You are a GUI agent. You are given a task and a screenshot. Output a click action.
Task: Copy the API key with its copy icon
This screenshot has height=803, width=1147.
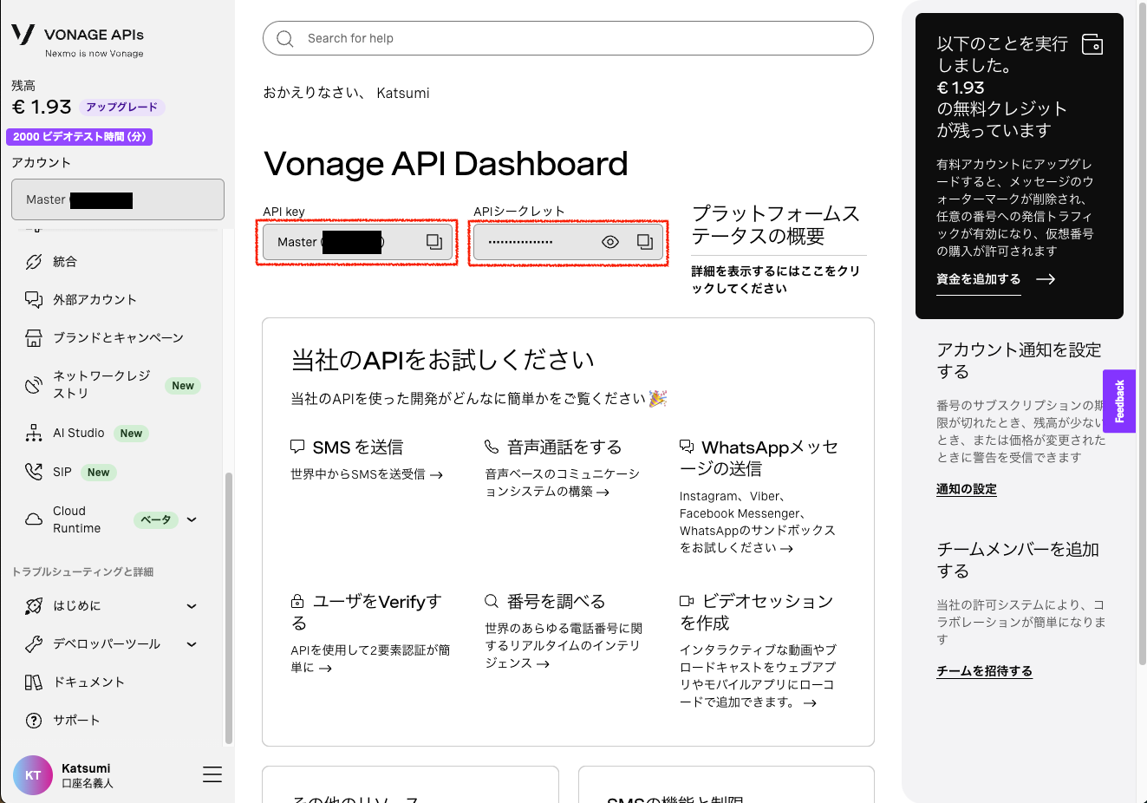(x=434, y=242)
